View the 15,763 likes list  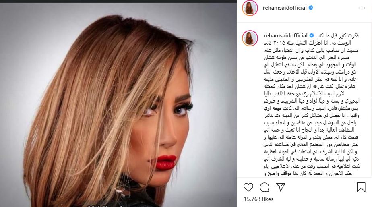(x=258, y=199)
